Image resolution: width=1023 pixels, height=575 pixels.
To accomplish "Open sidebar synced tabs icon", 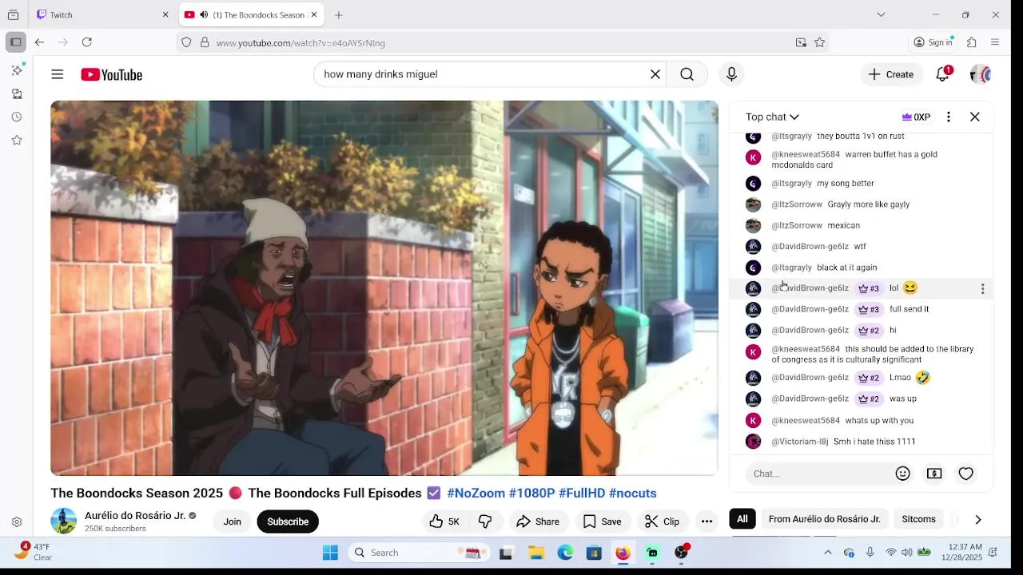I will pos(17,93).
